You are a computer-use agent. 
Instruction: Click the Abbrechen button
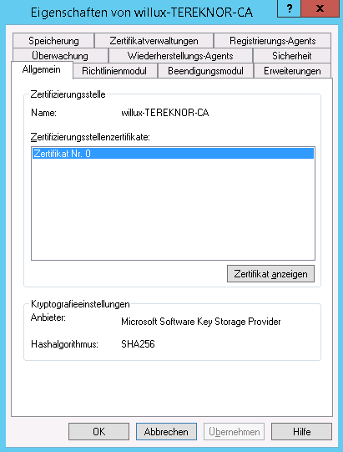click(166, 432)
